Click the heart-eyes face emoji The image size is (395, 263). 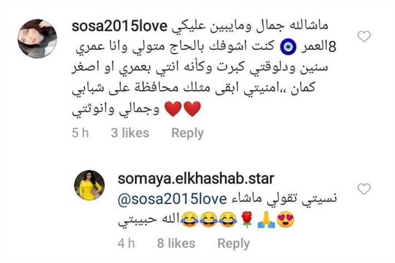click(285, 220)
